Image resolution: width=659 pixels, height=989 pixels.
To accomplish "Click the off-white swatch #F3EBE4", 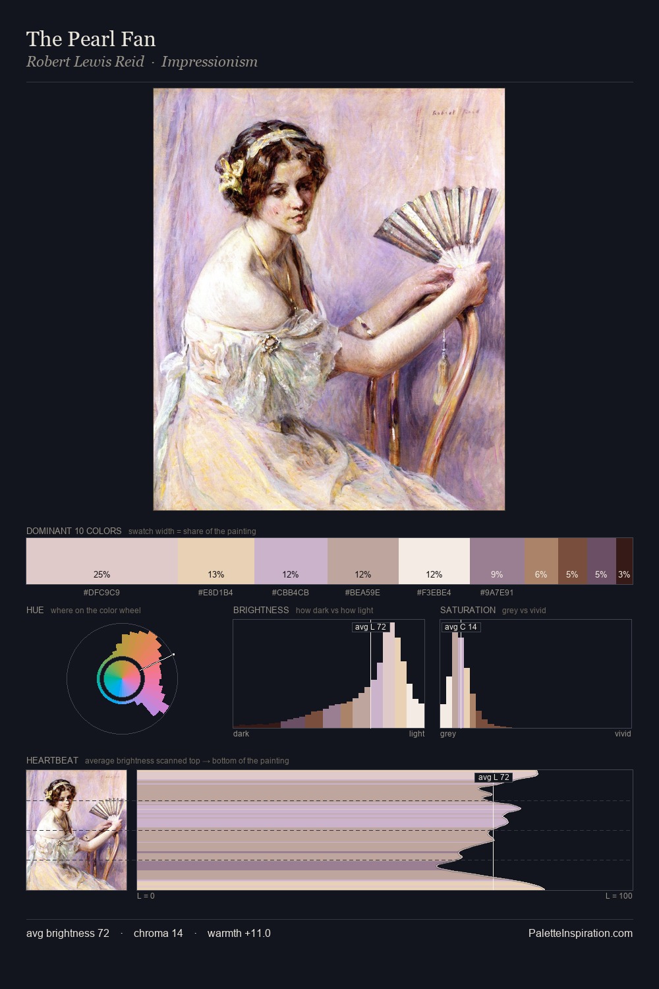I will 434,561.
